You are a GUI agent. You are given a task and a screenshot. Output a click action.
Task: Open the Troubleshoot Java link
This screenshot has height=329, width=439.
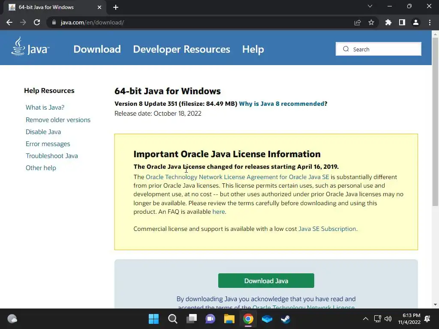coord(52,156)
